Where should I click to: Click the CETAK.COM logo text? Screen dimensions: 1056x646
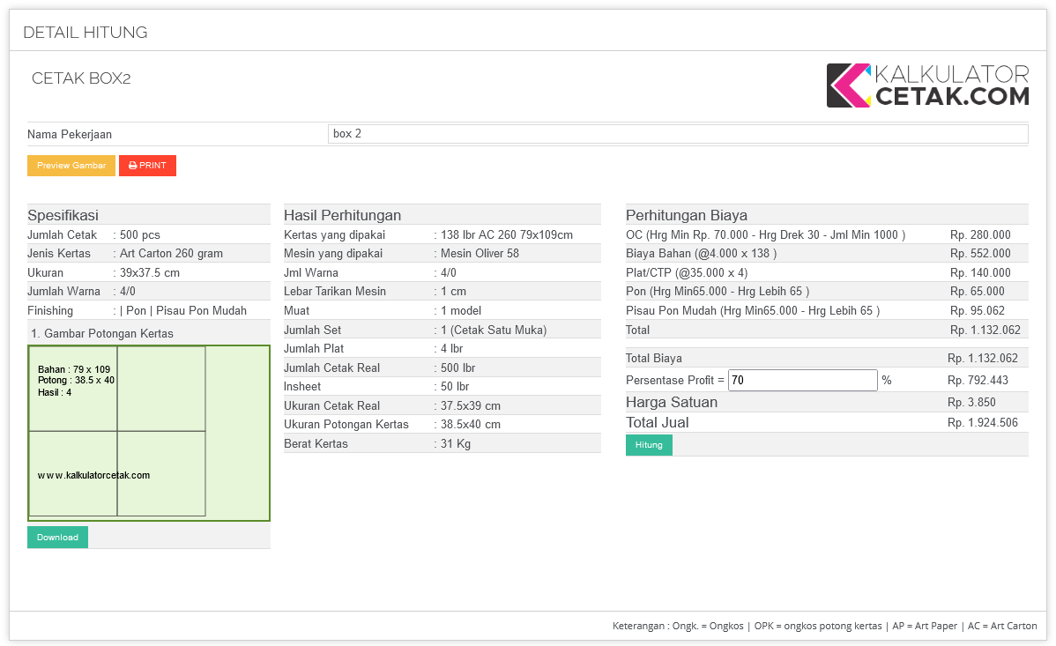[x=952, y=96]
